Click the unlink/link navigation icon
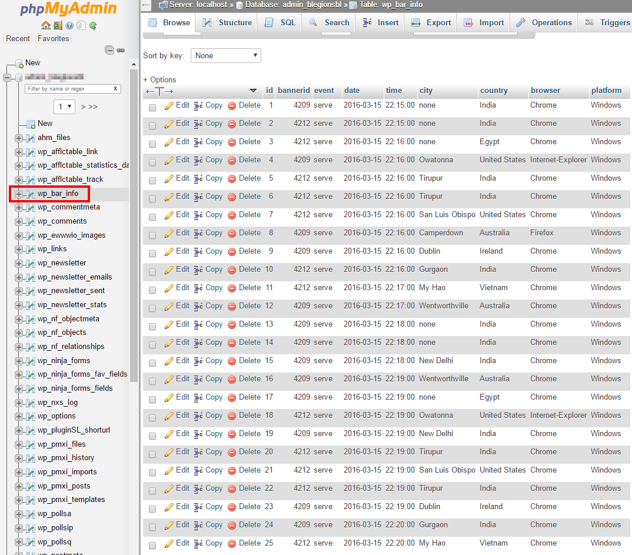The width and height of the screenshot is (632, 555). coord(120,51)
